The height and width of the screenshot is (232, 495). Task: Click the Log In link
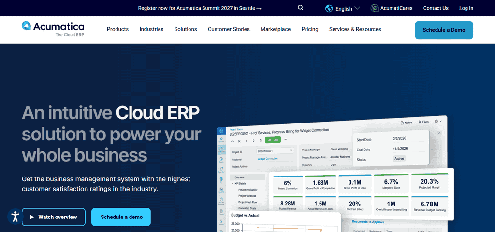click(x=466, y=8)
